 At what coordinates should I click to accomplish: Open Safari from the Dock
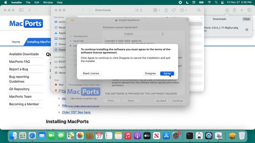pyautogui.click(x=32, y=136)
